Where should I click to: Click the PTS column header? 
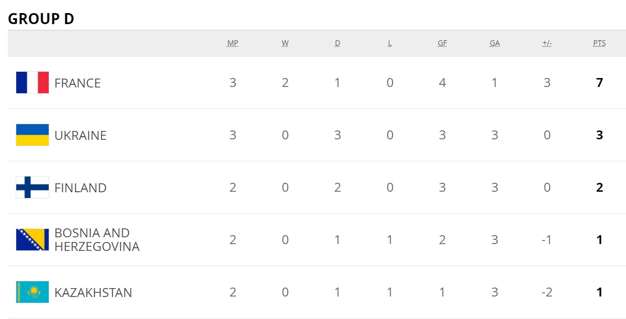pyautogui.click(x=599, y=43)
